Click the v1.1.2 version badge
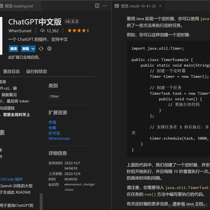 click(x=72, y=21)
